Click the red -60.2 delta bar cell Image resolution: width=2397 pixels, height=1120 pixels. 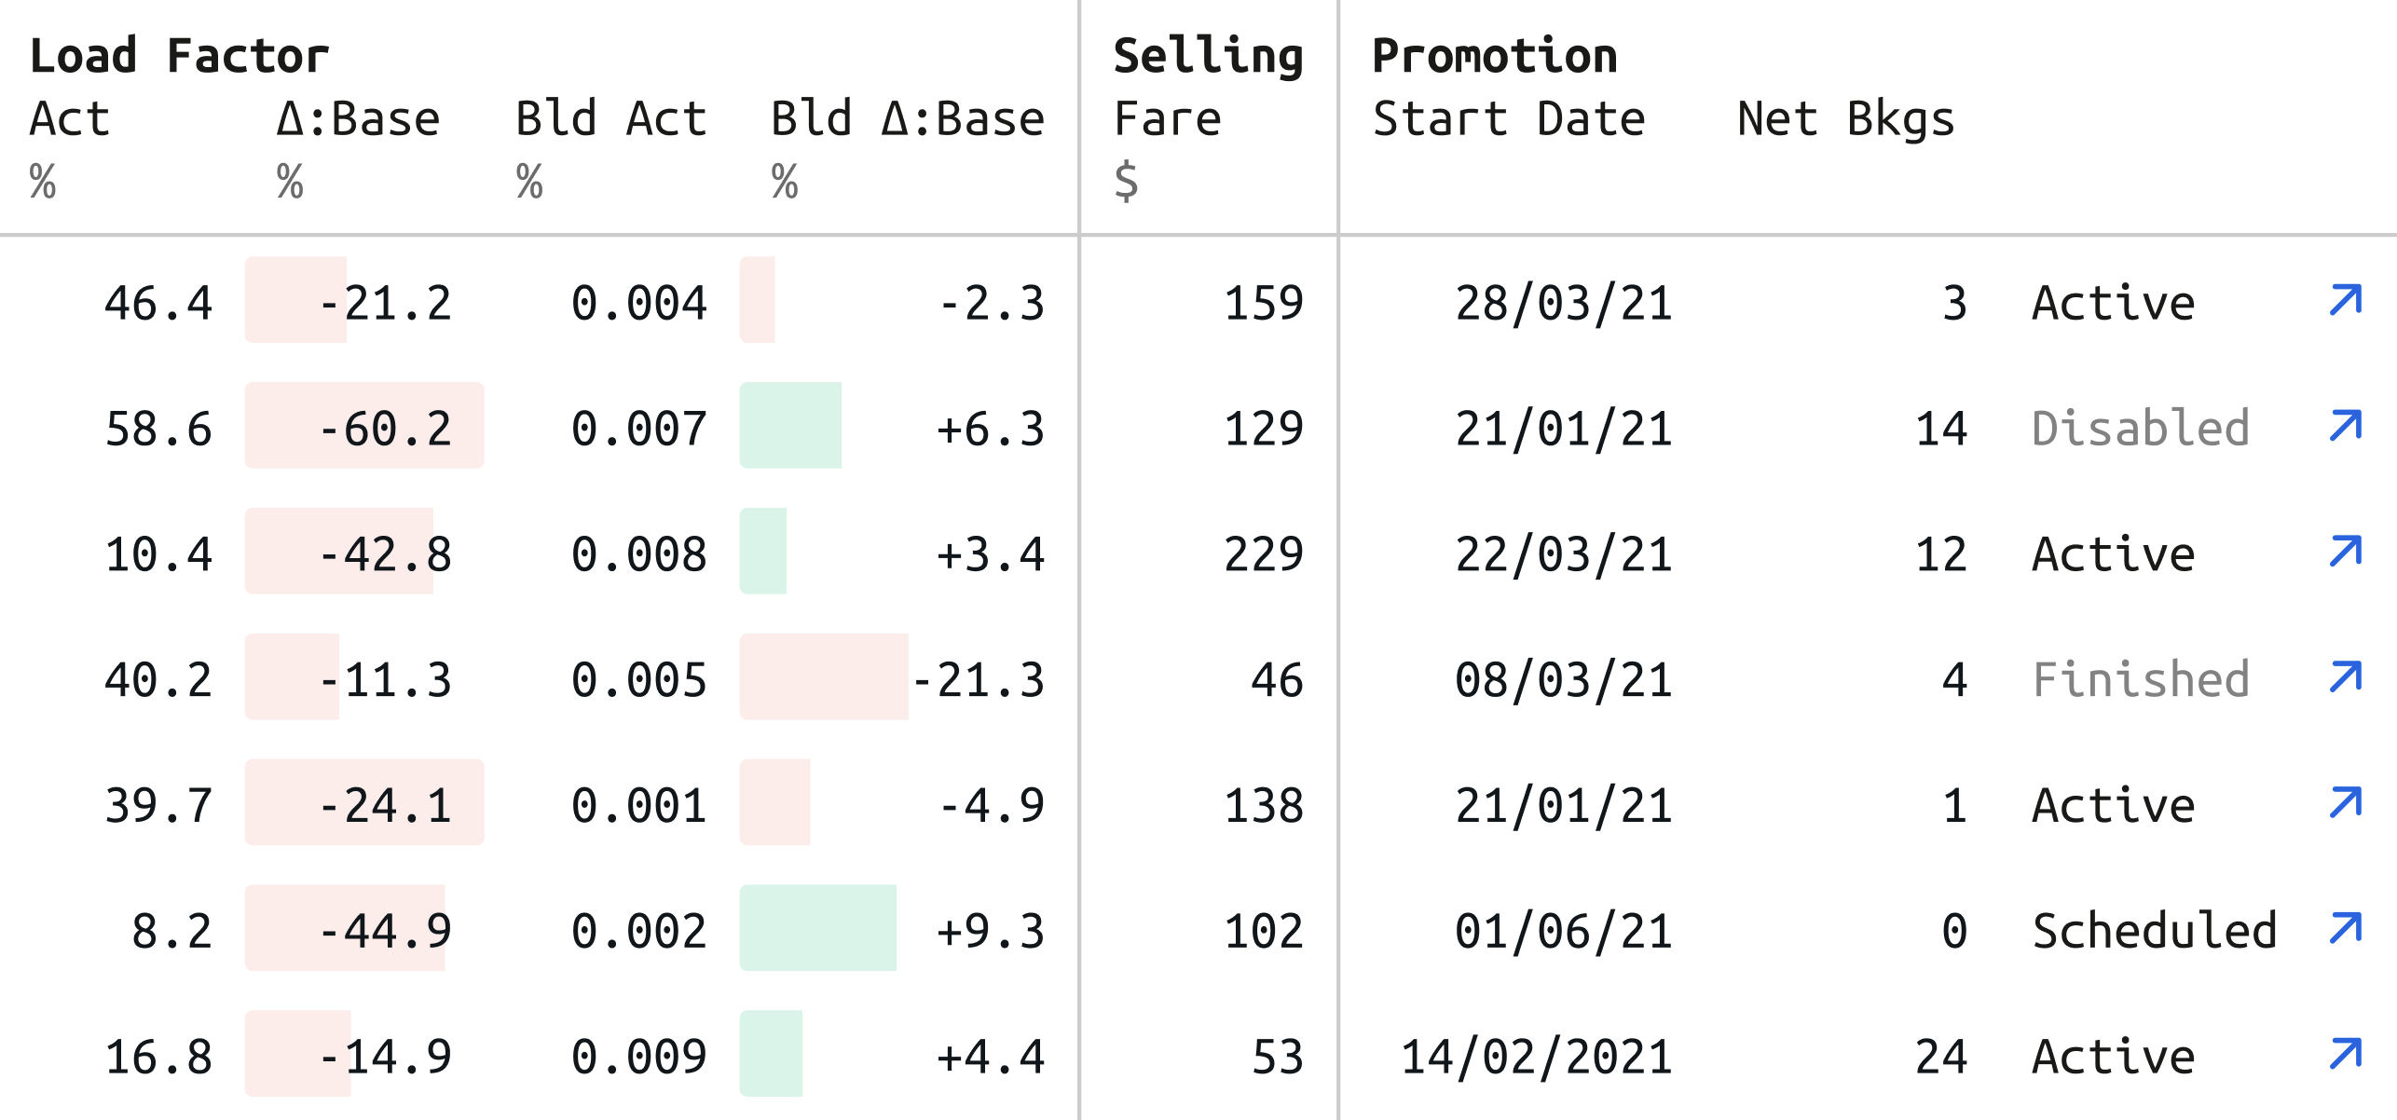(x=364, y=427)
